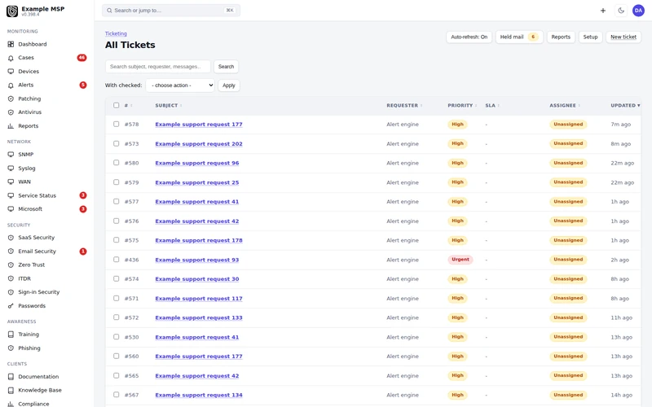Create a New ticket
Viewport: 652px width, 407px height.
(623, 37)
